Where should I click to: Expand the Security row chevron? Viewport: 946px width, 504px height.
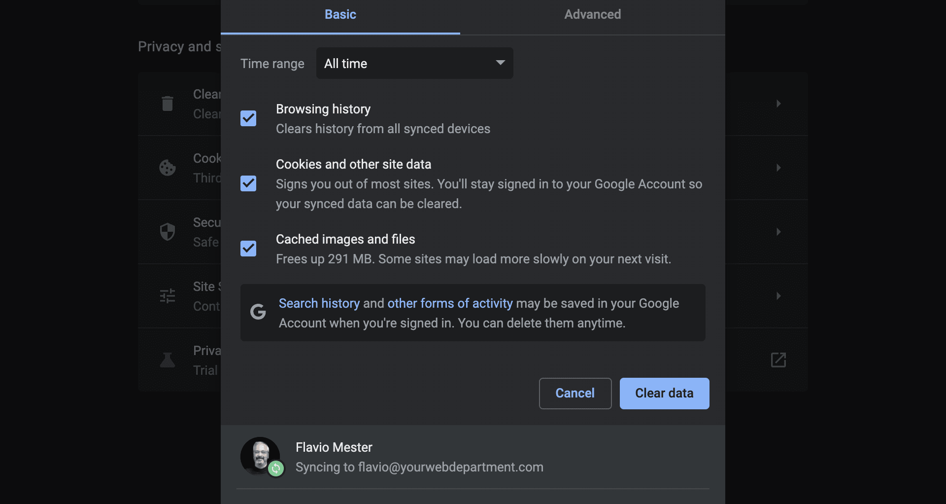pyautogui.click(x=778, y=232)
